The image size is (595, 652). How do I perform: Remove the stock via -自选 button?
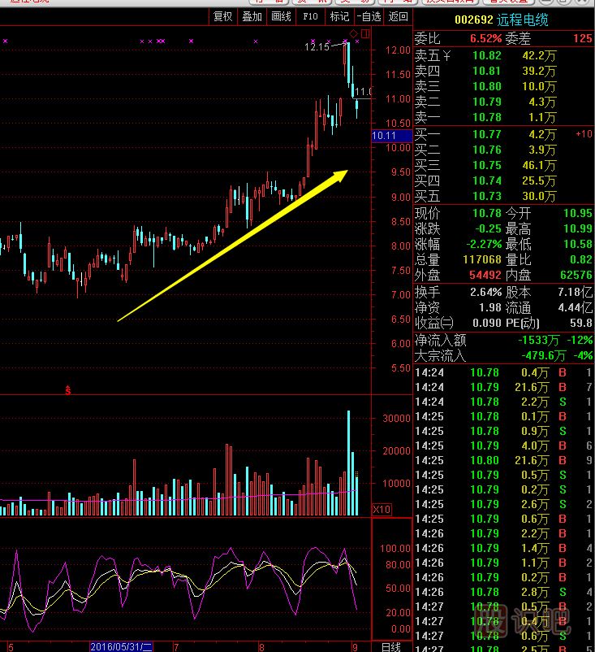pyautogui.click(x=369, y=16)
